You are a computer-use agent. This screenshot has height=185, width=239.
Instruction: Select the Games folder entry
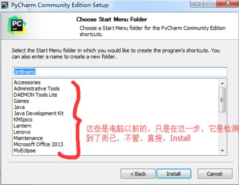click(22, 101)
